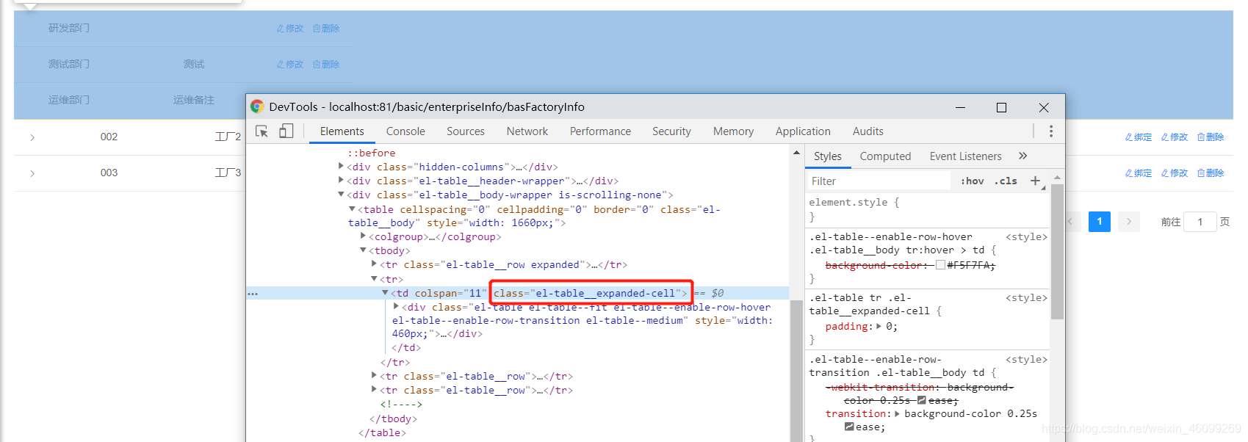Screen dimensions: 1248x442
Task: Expand the el-table__row expanded tr node
Action: pos(374,264)
